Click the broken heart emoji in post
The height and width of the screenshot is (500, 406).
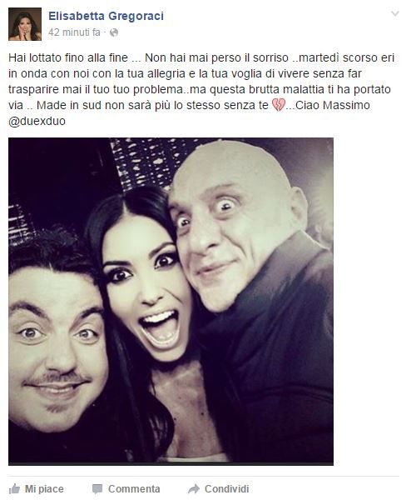pyautogui.click(x=279, y=105)
